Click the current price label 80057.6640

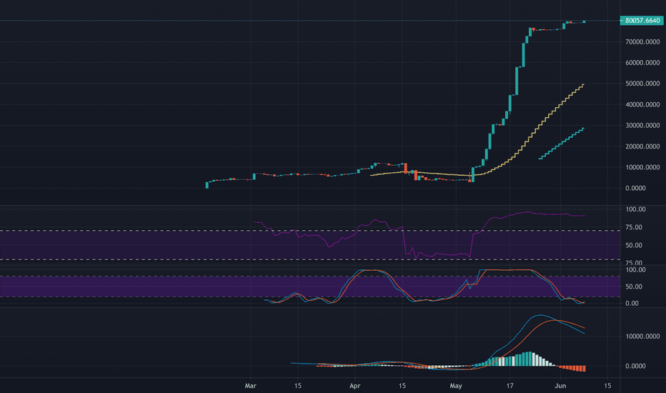click(x=642, y=21)
